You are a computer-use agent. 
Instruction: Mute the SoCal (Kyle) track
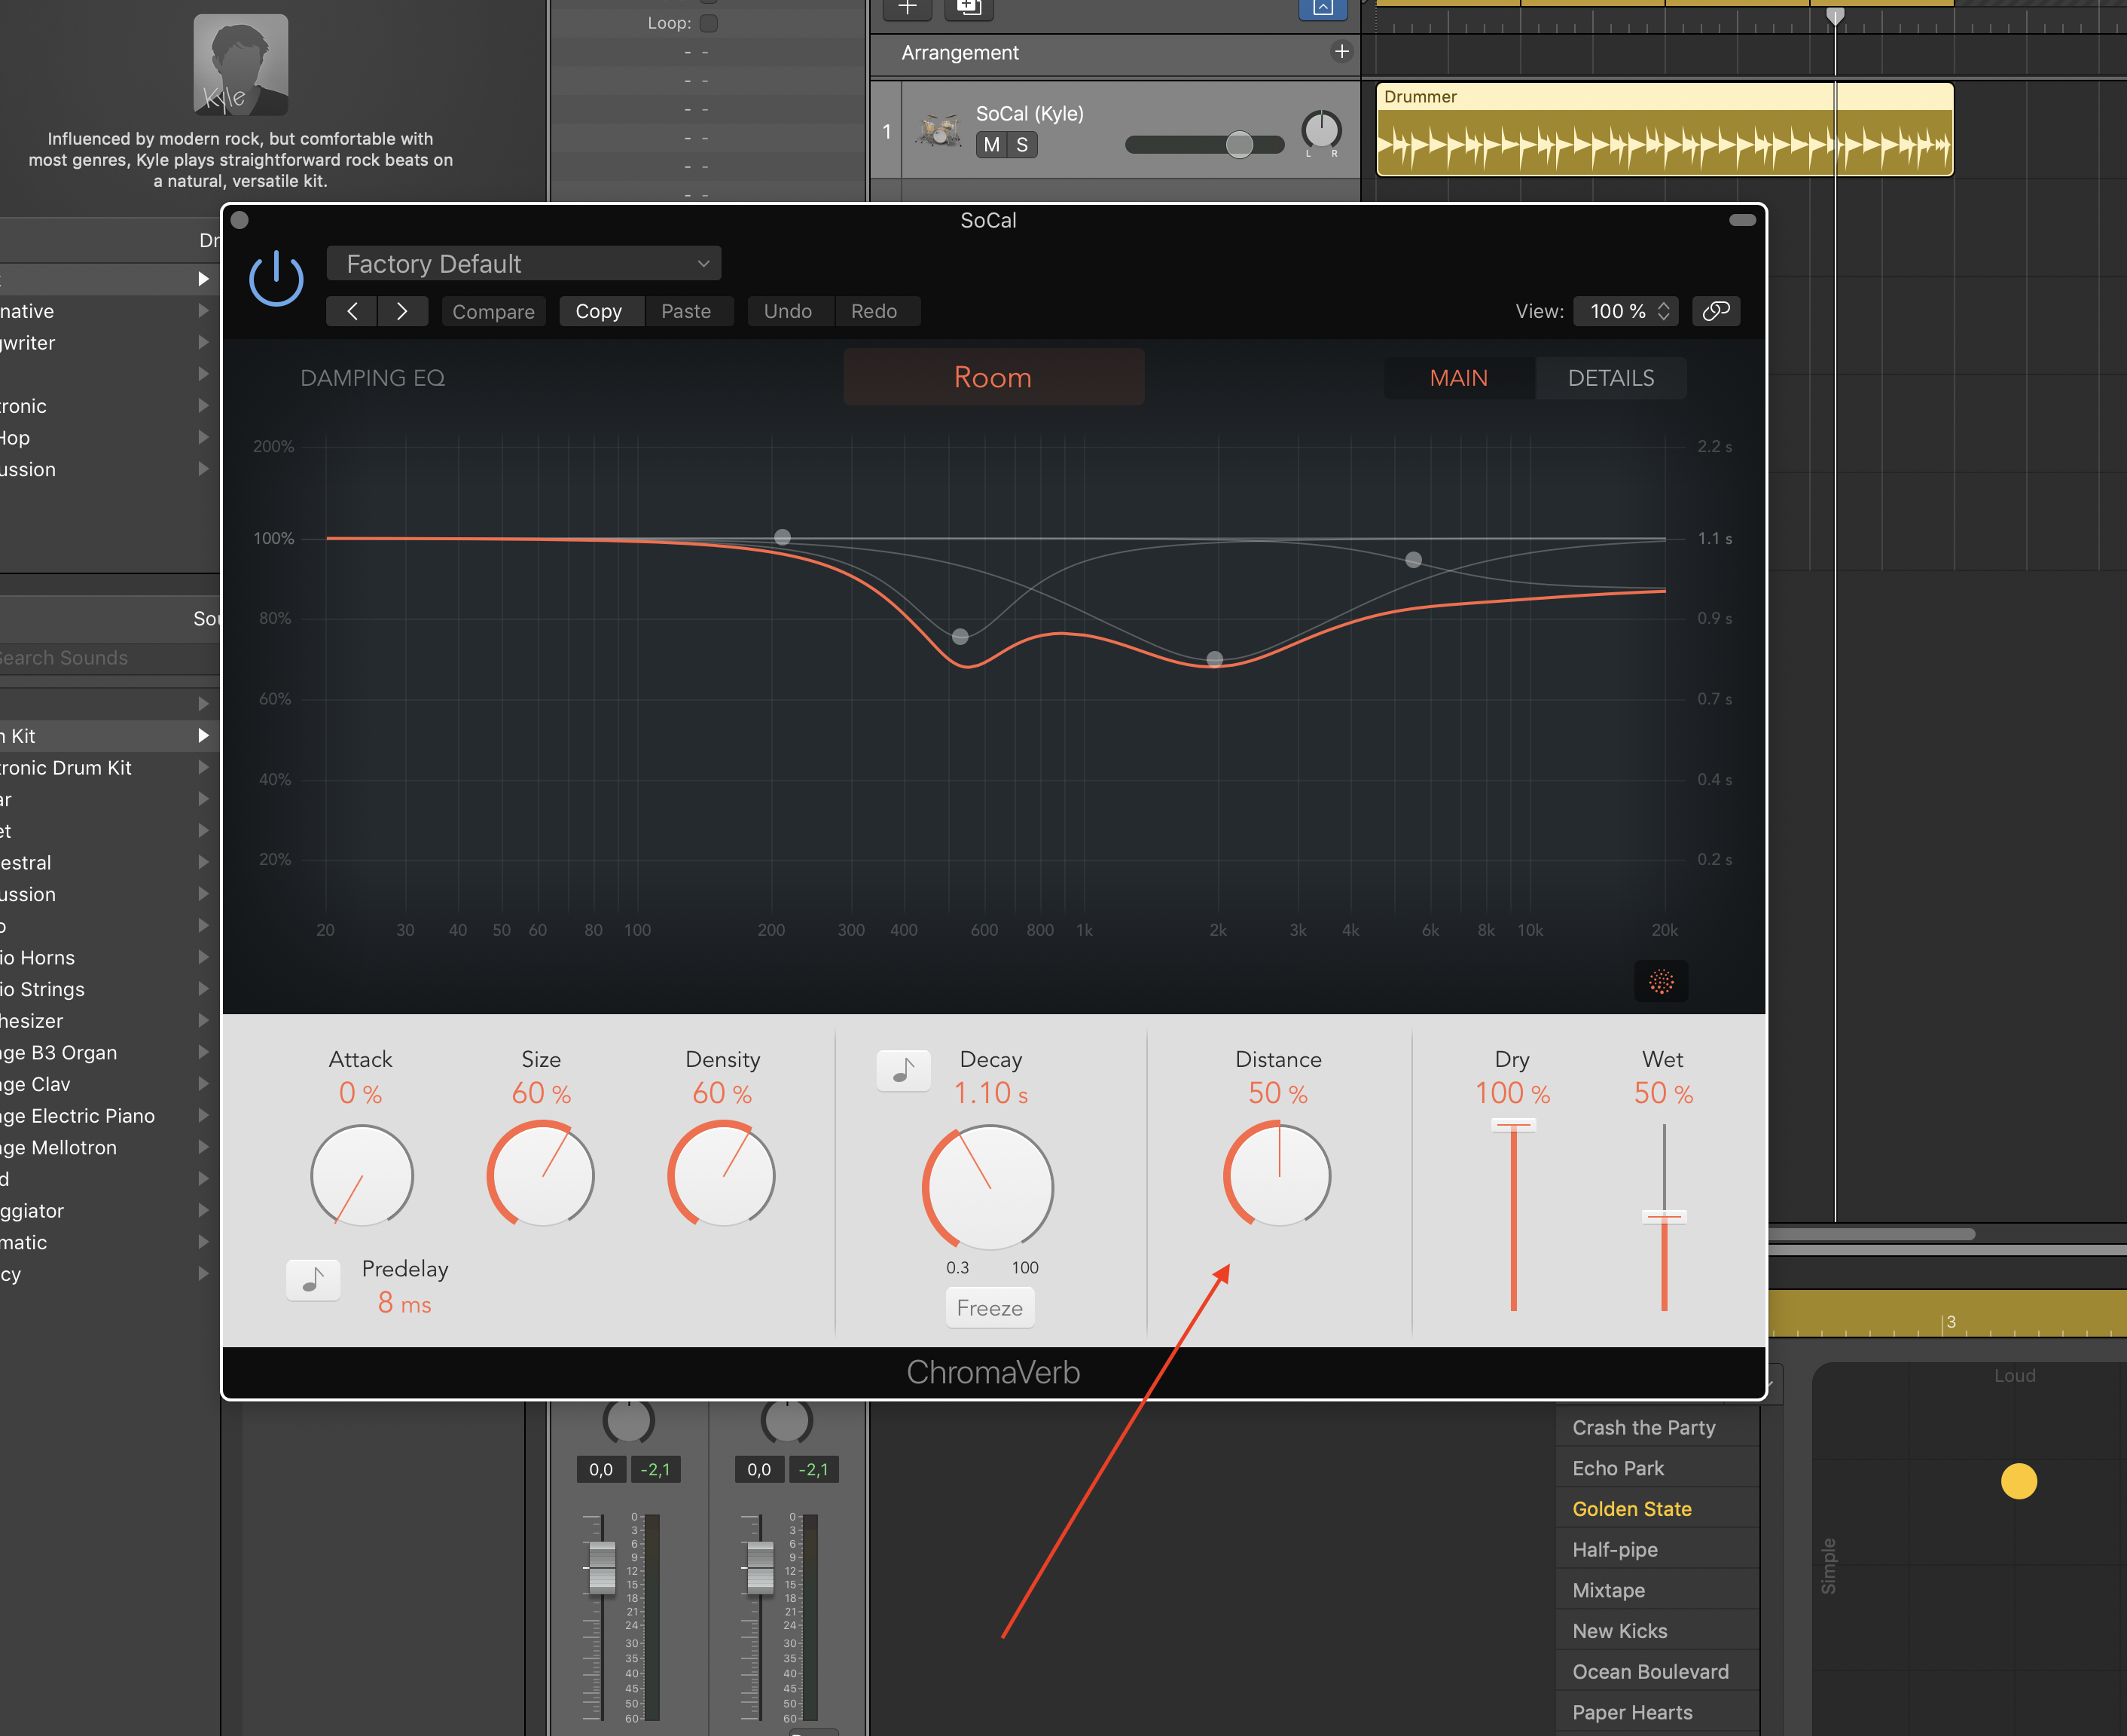(990, 145)
